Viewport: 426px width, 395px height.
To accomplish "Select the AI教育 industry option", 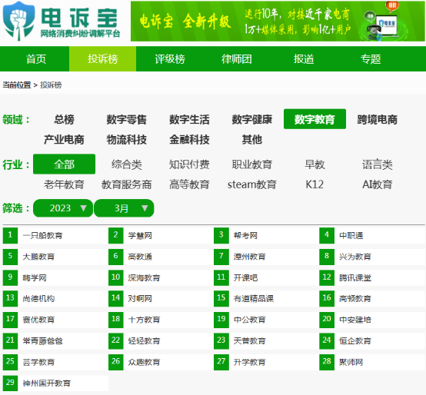I will click(x=377, y=184).
